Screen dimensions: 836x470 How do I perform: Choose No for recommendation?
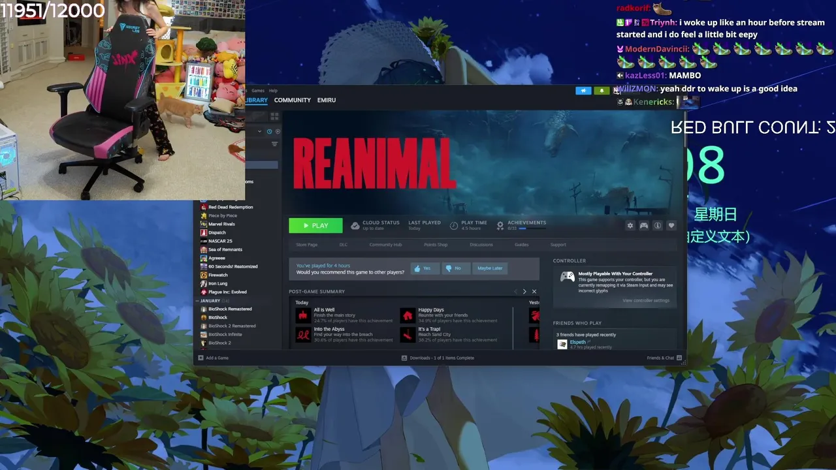456,268
